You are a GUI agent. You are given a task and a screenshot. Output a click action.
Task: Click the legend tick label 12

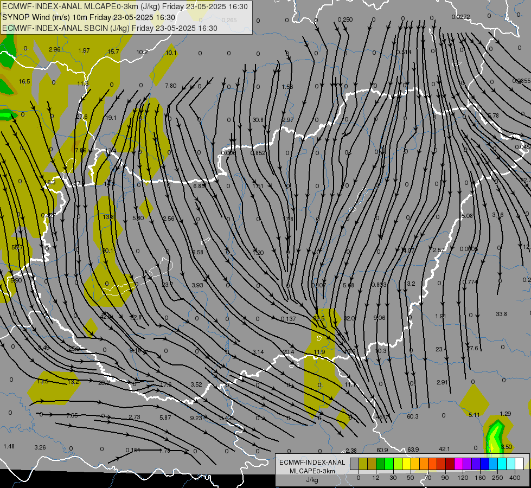(376, 478)
